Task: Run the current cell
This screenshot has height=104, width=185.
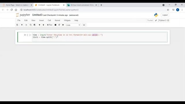Action: 50,25
